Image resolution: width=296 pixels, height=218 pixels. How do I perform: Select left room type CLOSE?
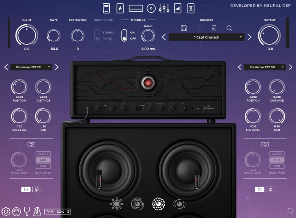(x=43, y=154)
